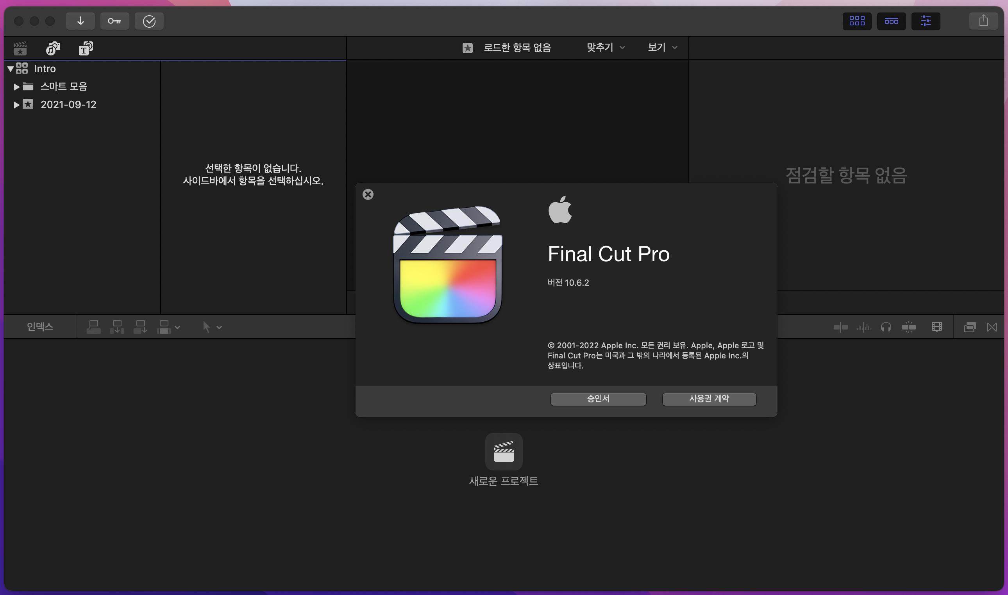Open the Keyword Editor key icon

click(x=115, y=21)
